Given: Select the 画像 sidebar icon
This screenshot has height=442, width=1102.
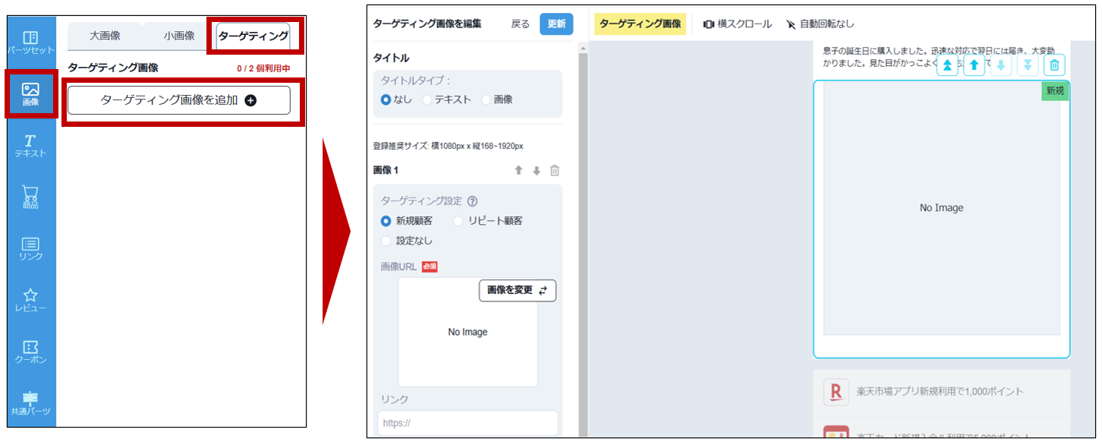Looking at the screenshot, I should click(x=30, y=94).
